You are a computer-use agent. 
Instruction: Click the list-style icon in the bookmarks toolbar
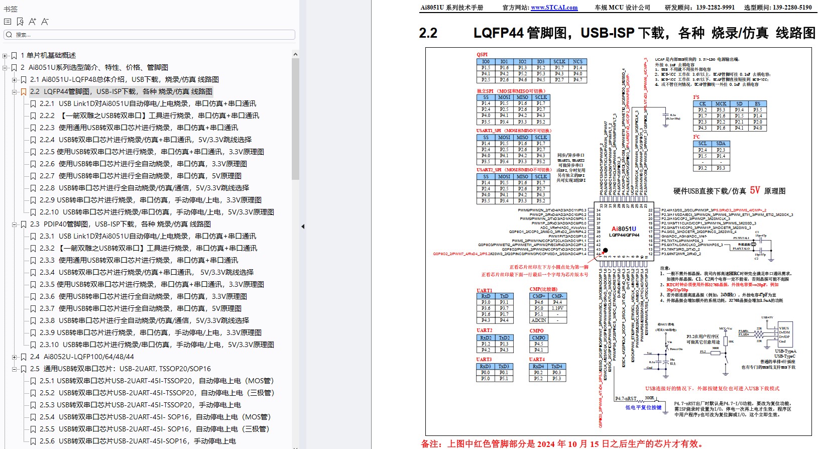pyautogui.click(x=8, y=22)
